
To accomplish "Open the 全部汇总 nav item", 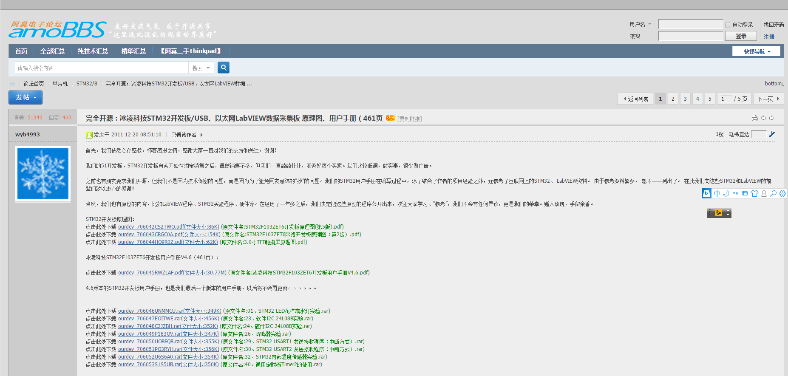I will point(52,51).
